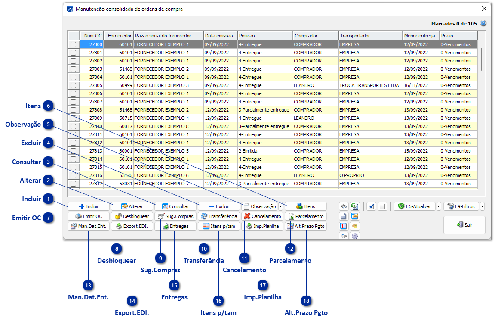Tick the checkbox for order 27800
495x324 pixels.
(74, 44)
